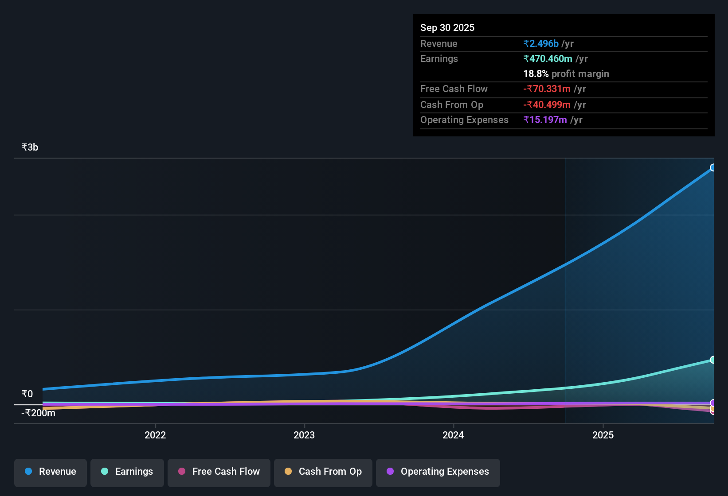This screenshot has height=496, width=728.
Task: Select the Revenue endpoint marker on the chart
Action: [x=713, y=167]
